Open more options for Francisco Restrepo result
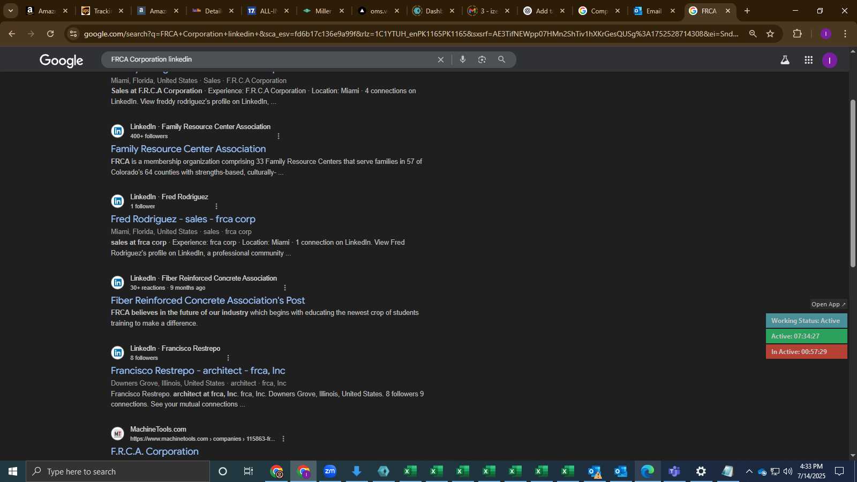 228,358
